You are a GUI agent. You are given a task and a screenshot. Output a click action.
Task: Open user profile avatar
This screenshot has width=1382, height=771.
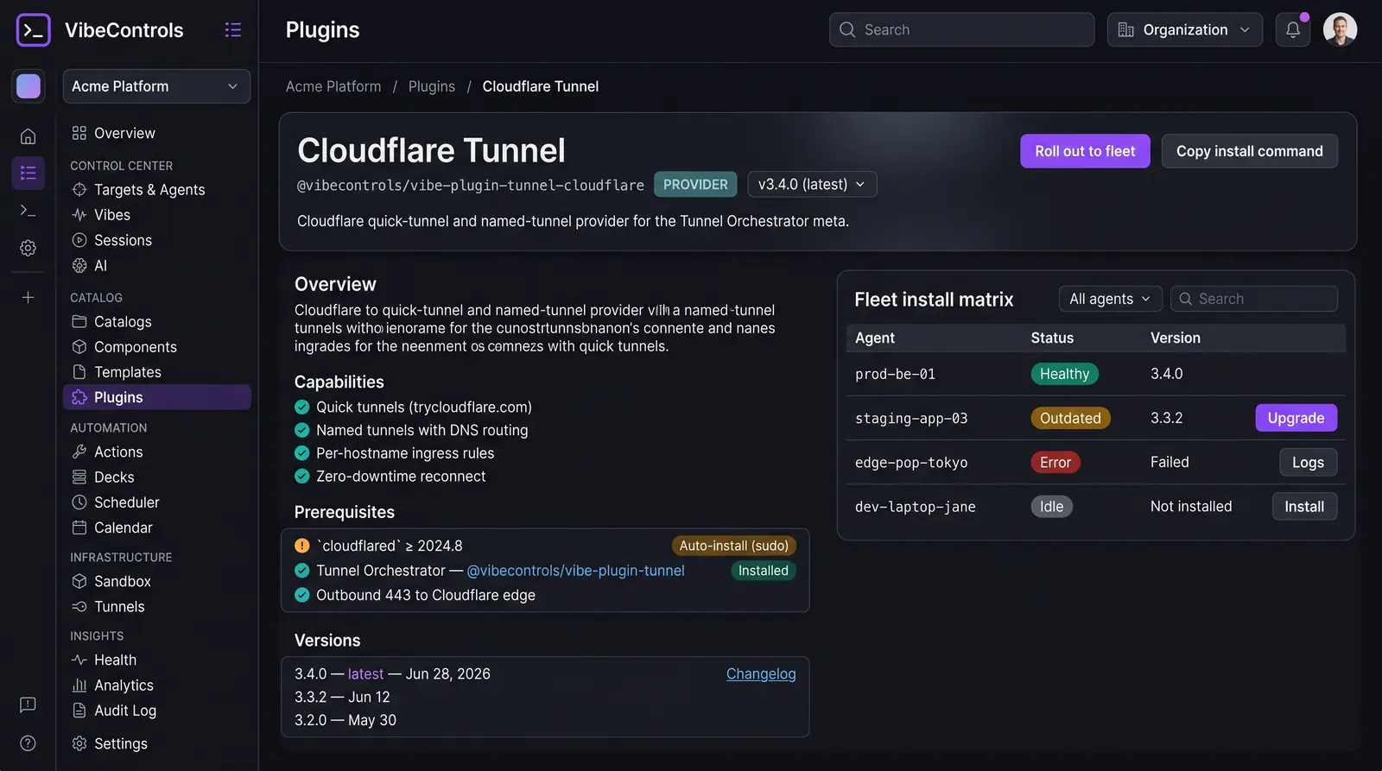pos(1340,30)
